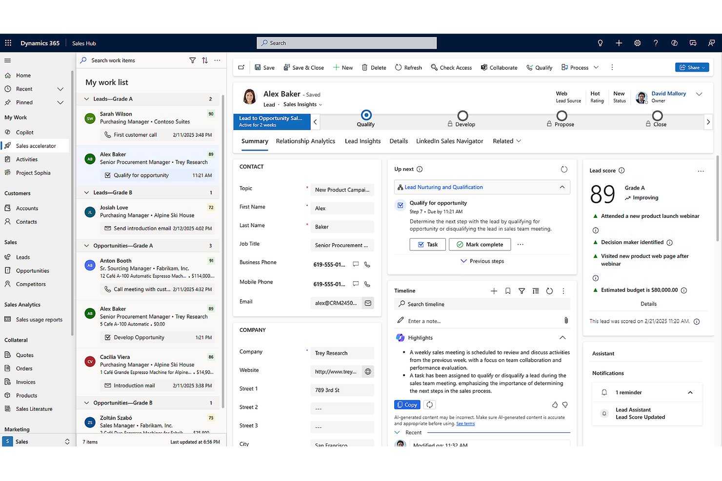The height and width of the screenshot is (481, 722).
Task: Check the Qualify for opportunity step checkbox
Action: 401,205
